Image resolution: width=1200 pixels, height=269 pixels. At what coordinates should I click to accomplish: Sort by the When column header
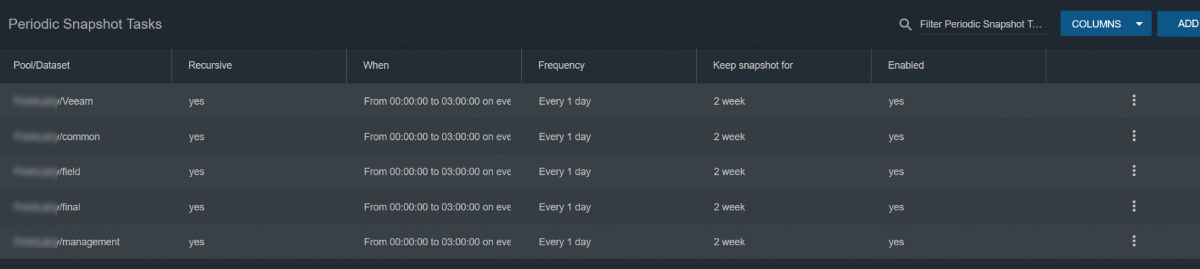[x=376, y=65]
